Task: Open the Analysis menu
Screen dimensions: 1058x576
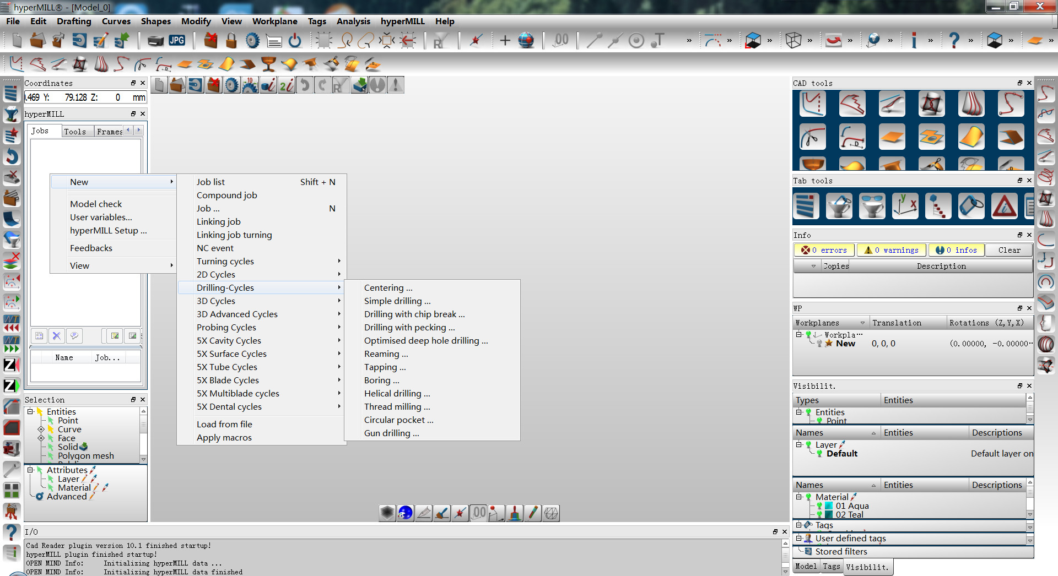Action: pos(353,21)
